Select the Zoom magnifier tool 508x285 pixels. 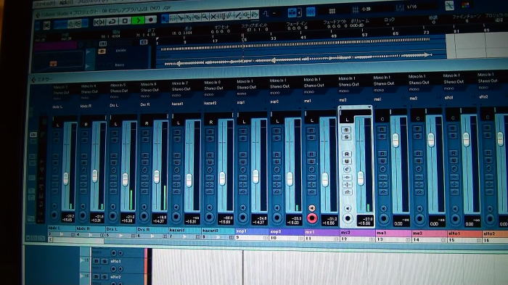pos(205,17)
